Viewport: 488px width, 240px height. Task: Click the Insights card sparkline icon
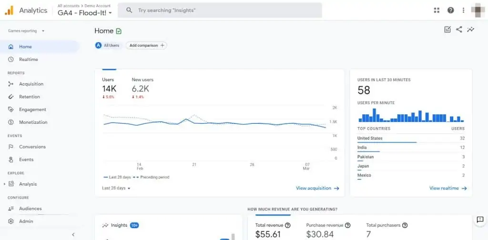click(x=105, y=225)
